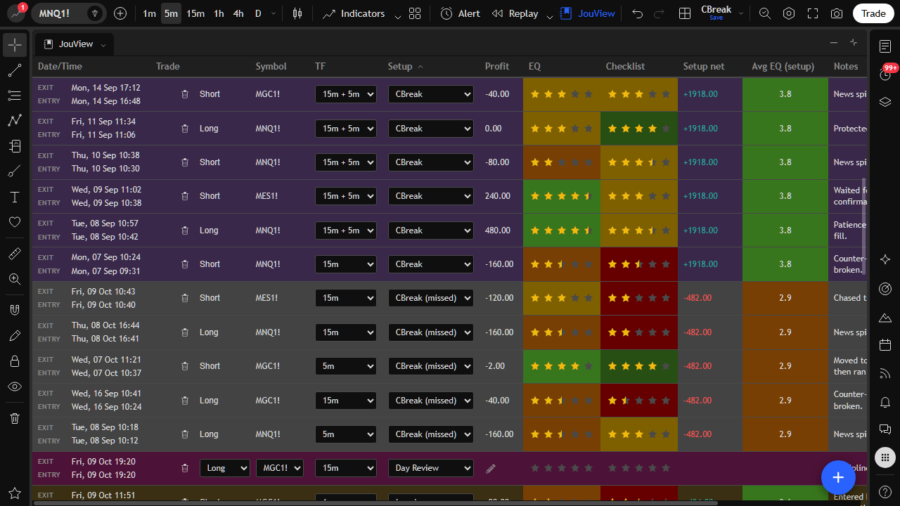This screenshot has width=900, height=506.
Task: Open the chart type candles selector
Action: 297,13
